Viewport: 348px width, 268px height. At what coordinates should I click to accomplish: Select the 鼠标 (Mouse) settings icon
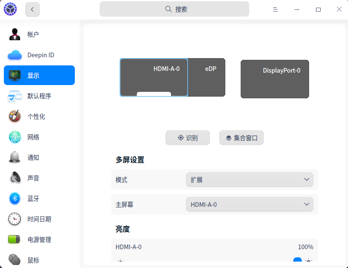[x=15, y=260]
